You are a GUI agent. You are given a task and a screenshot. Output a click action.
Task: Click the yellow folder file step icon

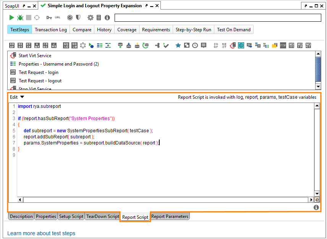[x=274, y=45]
